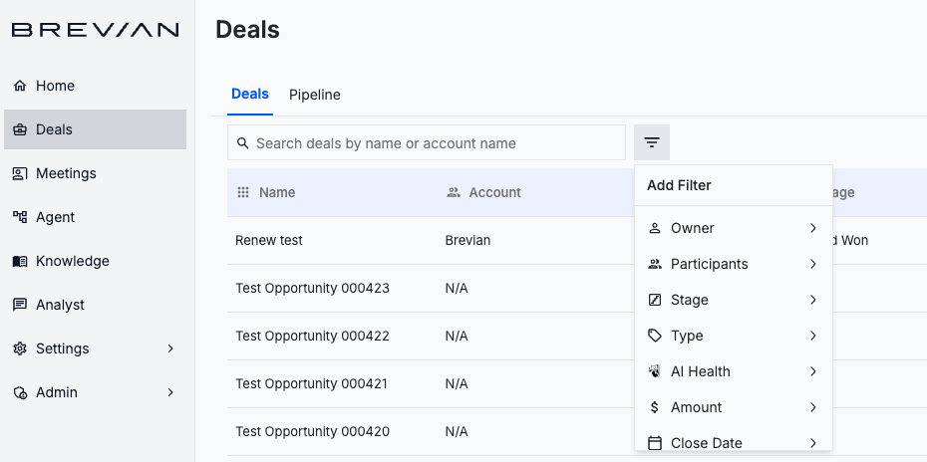Switch to the Pipeline tab
Viewport: 927px width, 462px height.
point(315,95)
